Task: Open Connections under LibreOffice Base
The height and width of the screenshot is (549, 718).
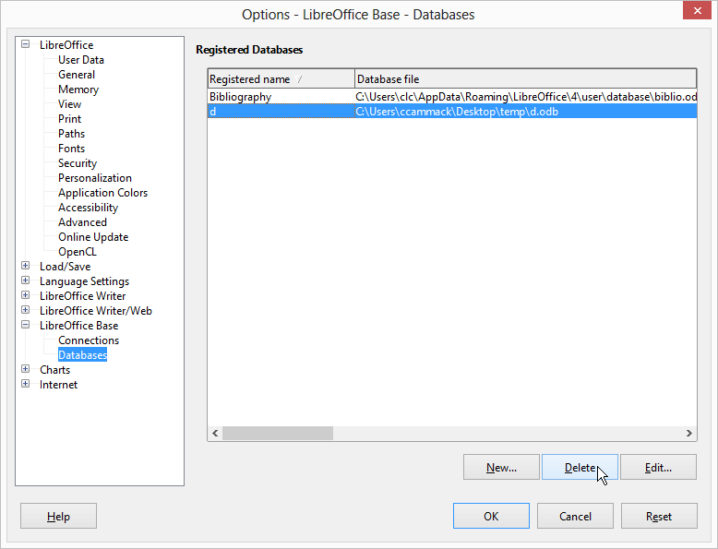Action: [89, 340]
